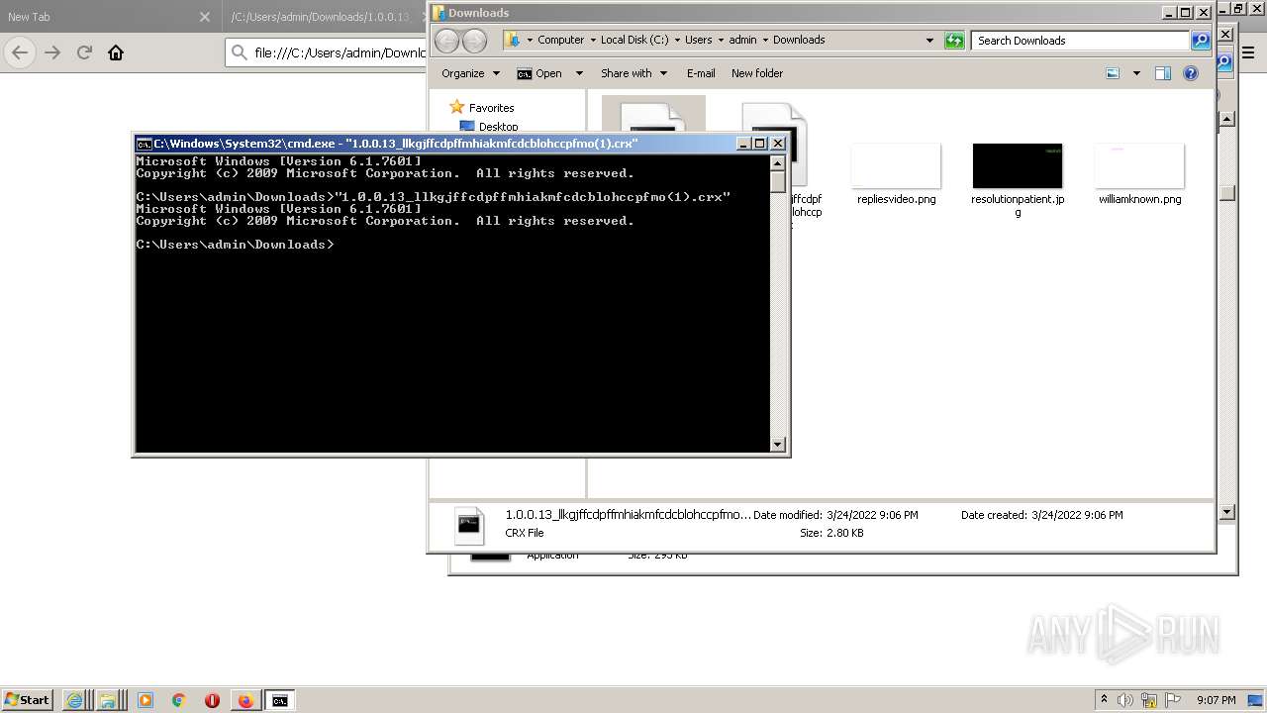Click Users in the Explorer breadcrumb

tap(698, 41)
